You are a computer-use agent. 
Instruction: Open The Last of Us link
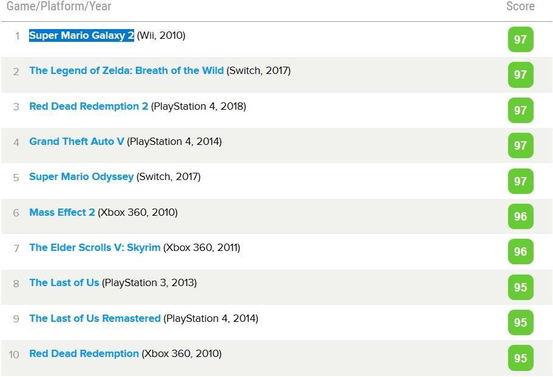[64, 282]
